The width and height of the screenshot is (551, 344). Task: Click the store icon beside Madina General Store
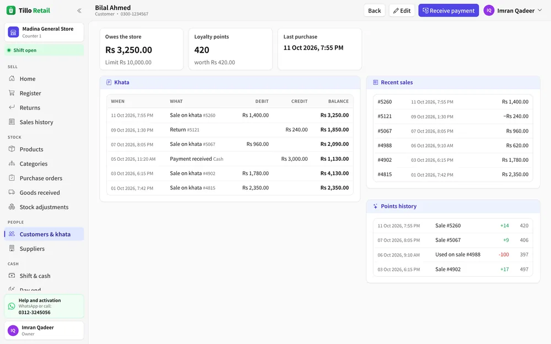click(x=13, y=32)
